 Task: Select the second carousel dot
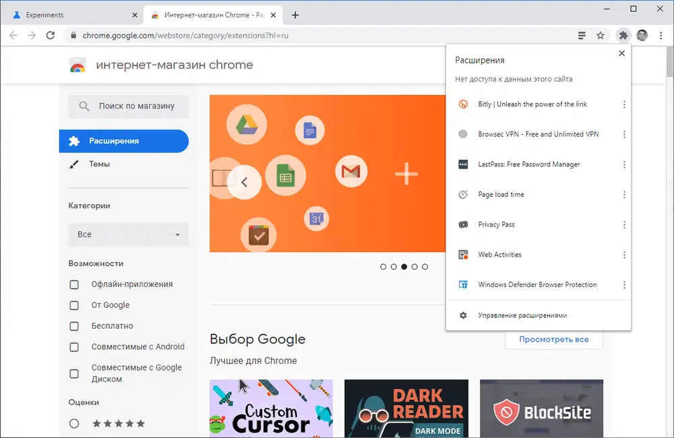394,266
